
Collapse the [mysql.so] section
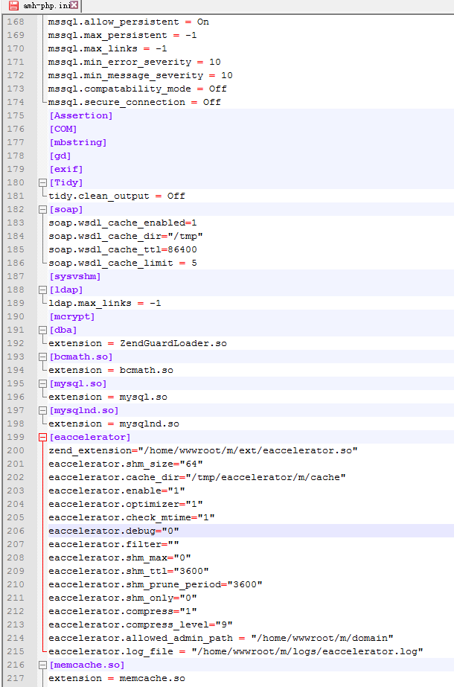(42, 384)
